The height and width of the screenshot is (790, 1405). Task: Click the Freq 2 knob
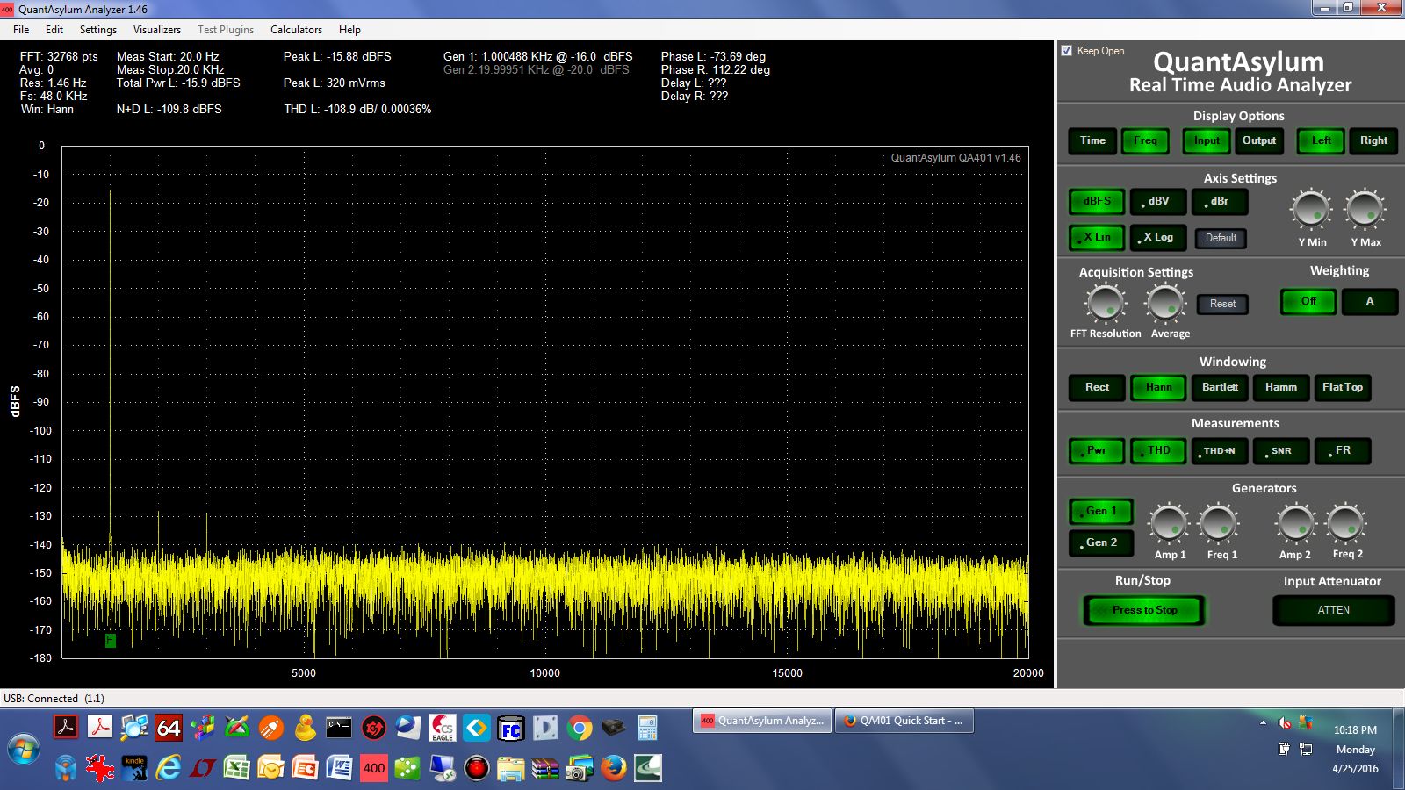pyautogui.click(x=1346, y=524)
